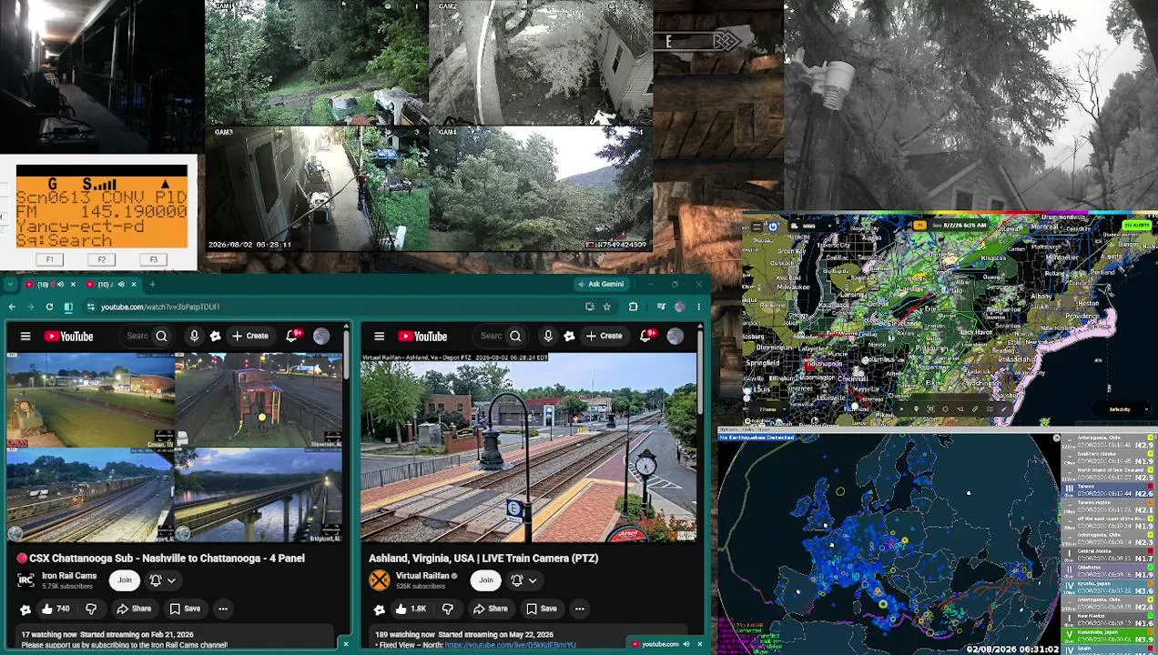Open right YouTube guide hamburger menu

click(x=379, y=337)
